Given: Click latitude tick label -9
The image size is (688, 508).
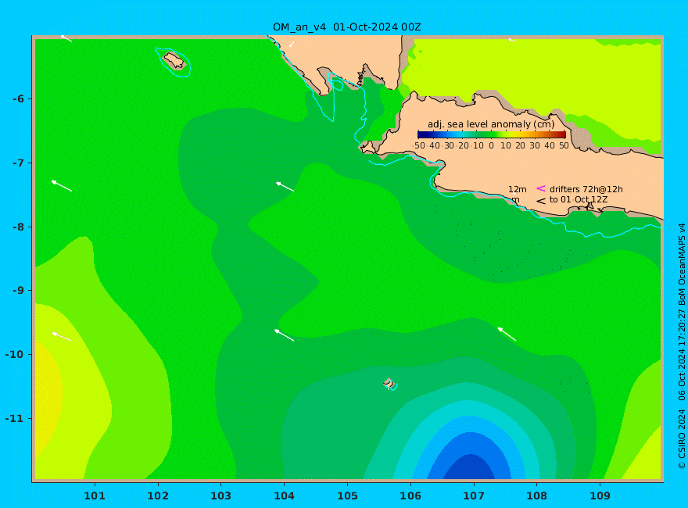Looking at the screenshot, I should [x=19, y=290].
